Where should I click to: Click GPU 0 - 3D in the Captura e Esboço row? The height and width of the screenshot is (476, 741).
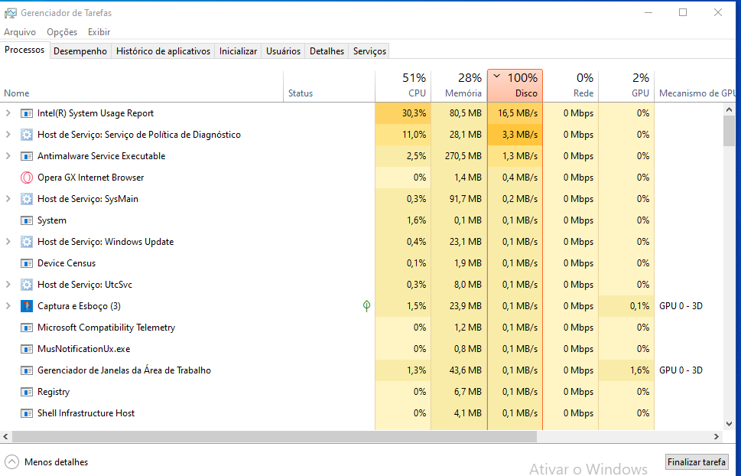pos(681,305)
